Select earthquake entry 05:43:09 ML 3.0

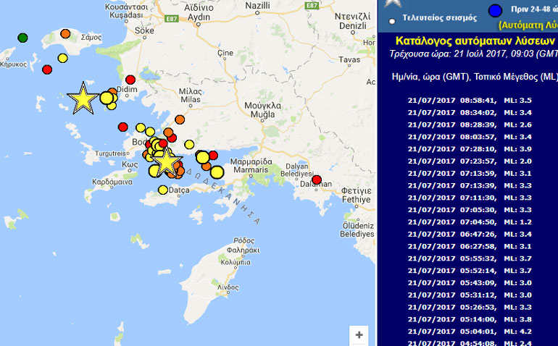(470, 283)
